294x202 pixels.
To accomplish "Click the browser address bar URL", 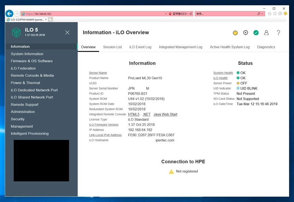I will (x=39, y=14).
